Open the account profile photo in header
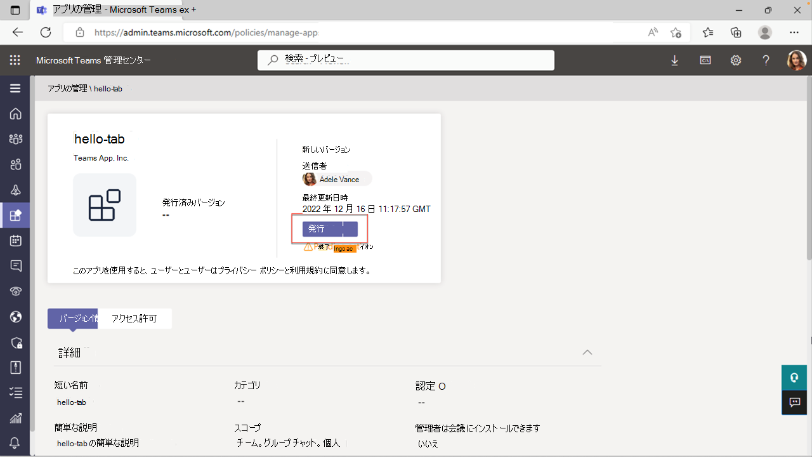This screenshot has width=812, height=457. click(x=796, y=60)
